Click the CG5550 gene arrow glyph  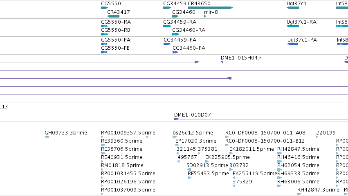click(x=104, y=8)
